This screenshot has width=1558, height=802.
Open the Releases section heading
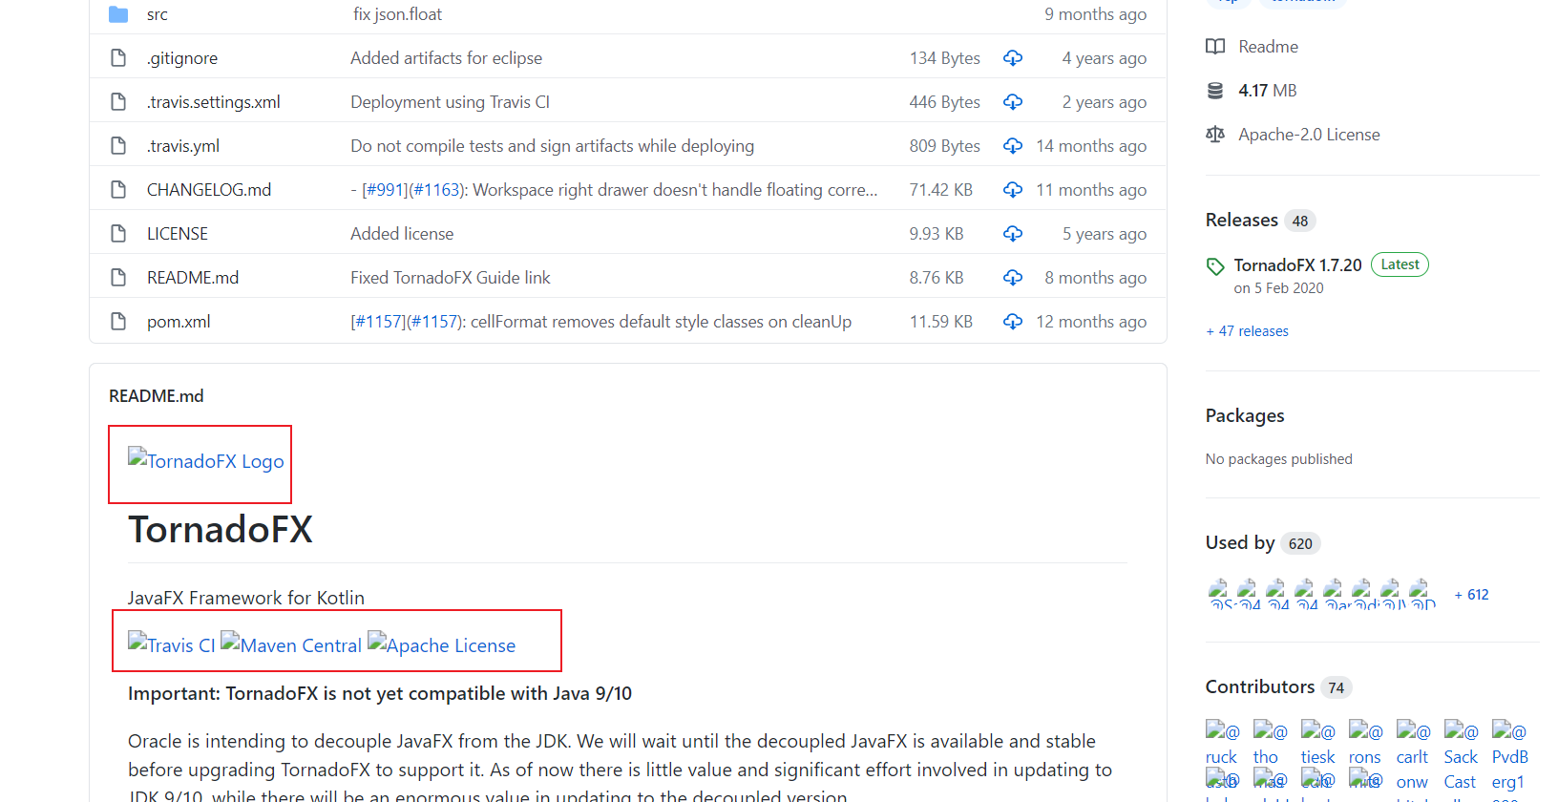coord(1241,220)
